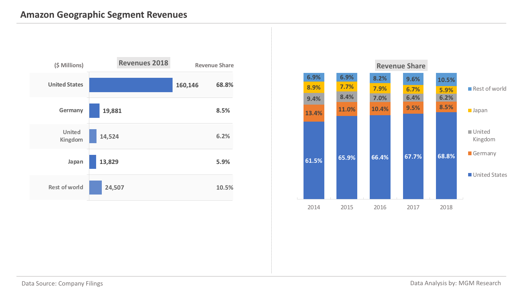523x295 pixels.
Task: Click the 66.4% segment in the 2016 column
Action: tap(380, 157)
